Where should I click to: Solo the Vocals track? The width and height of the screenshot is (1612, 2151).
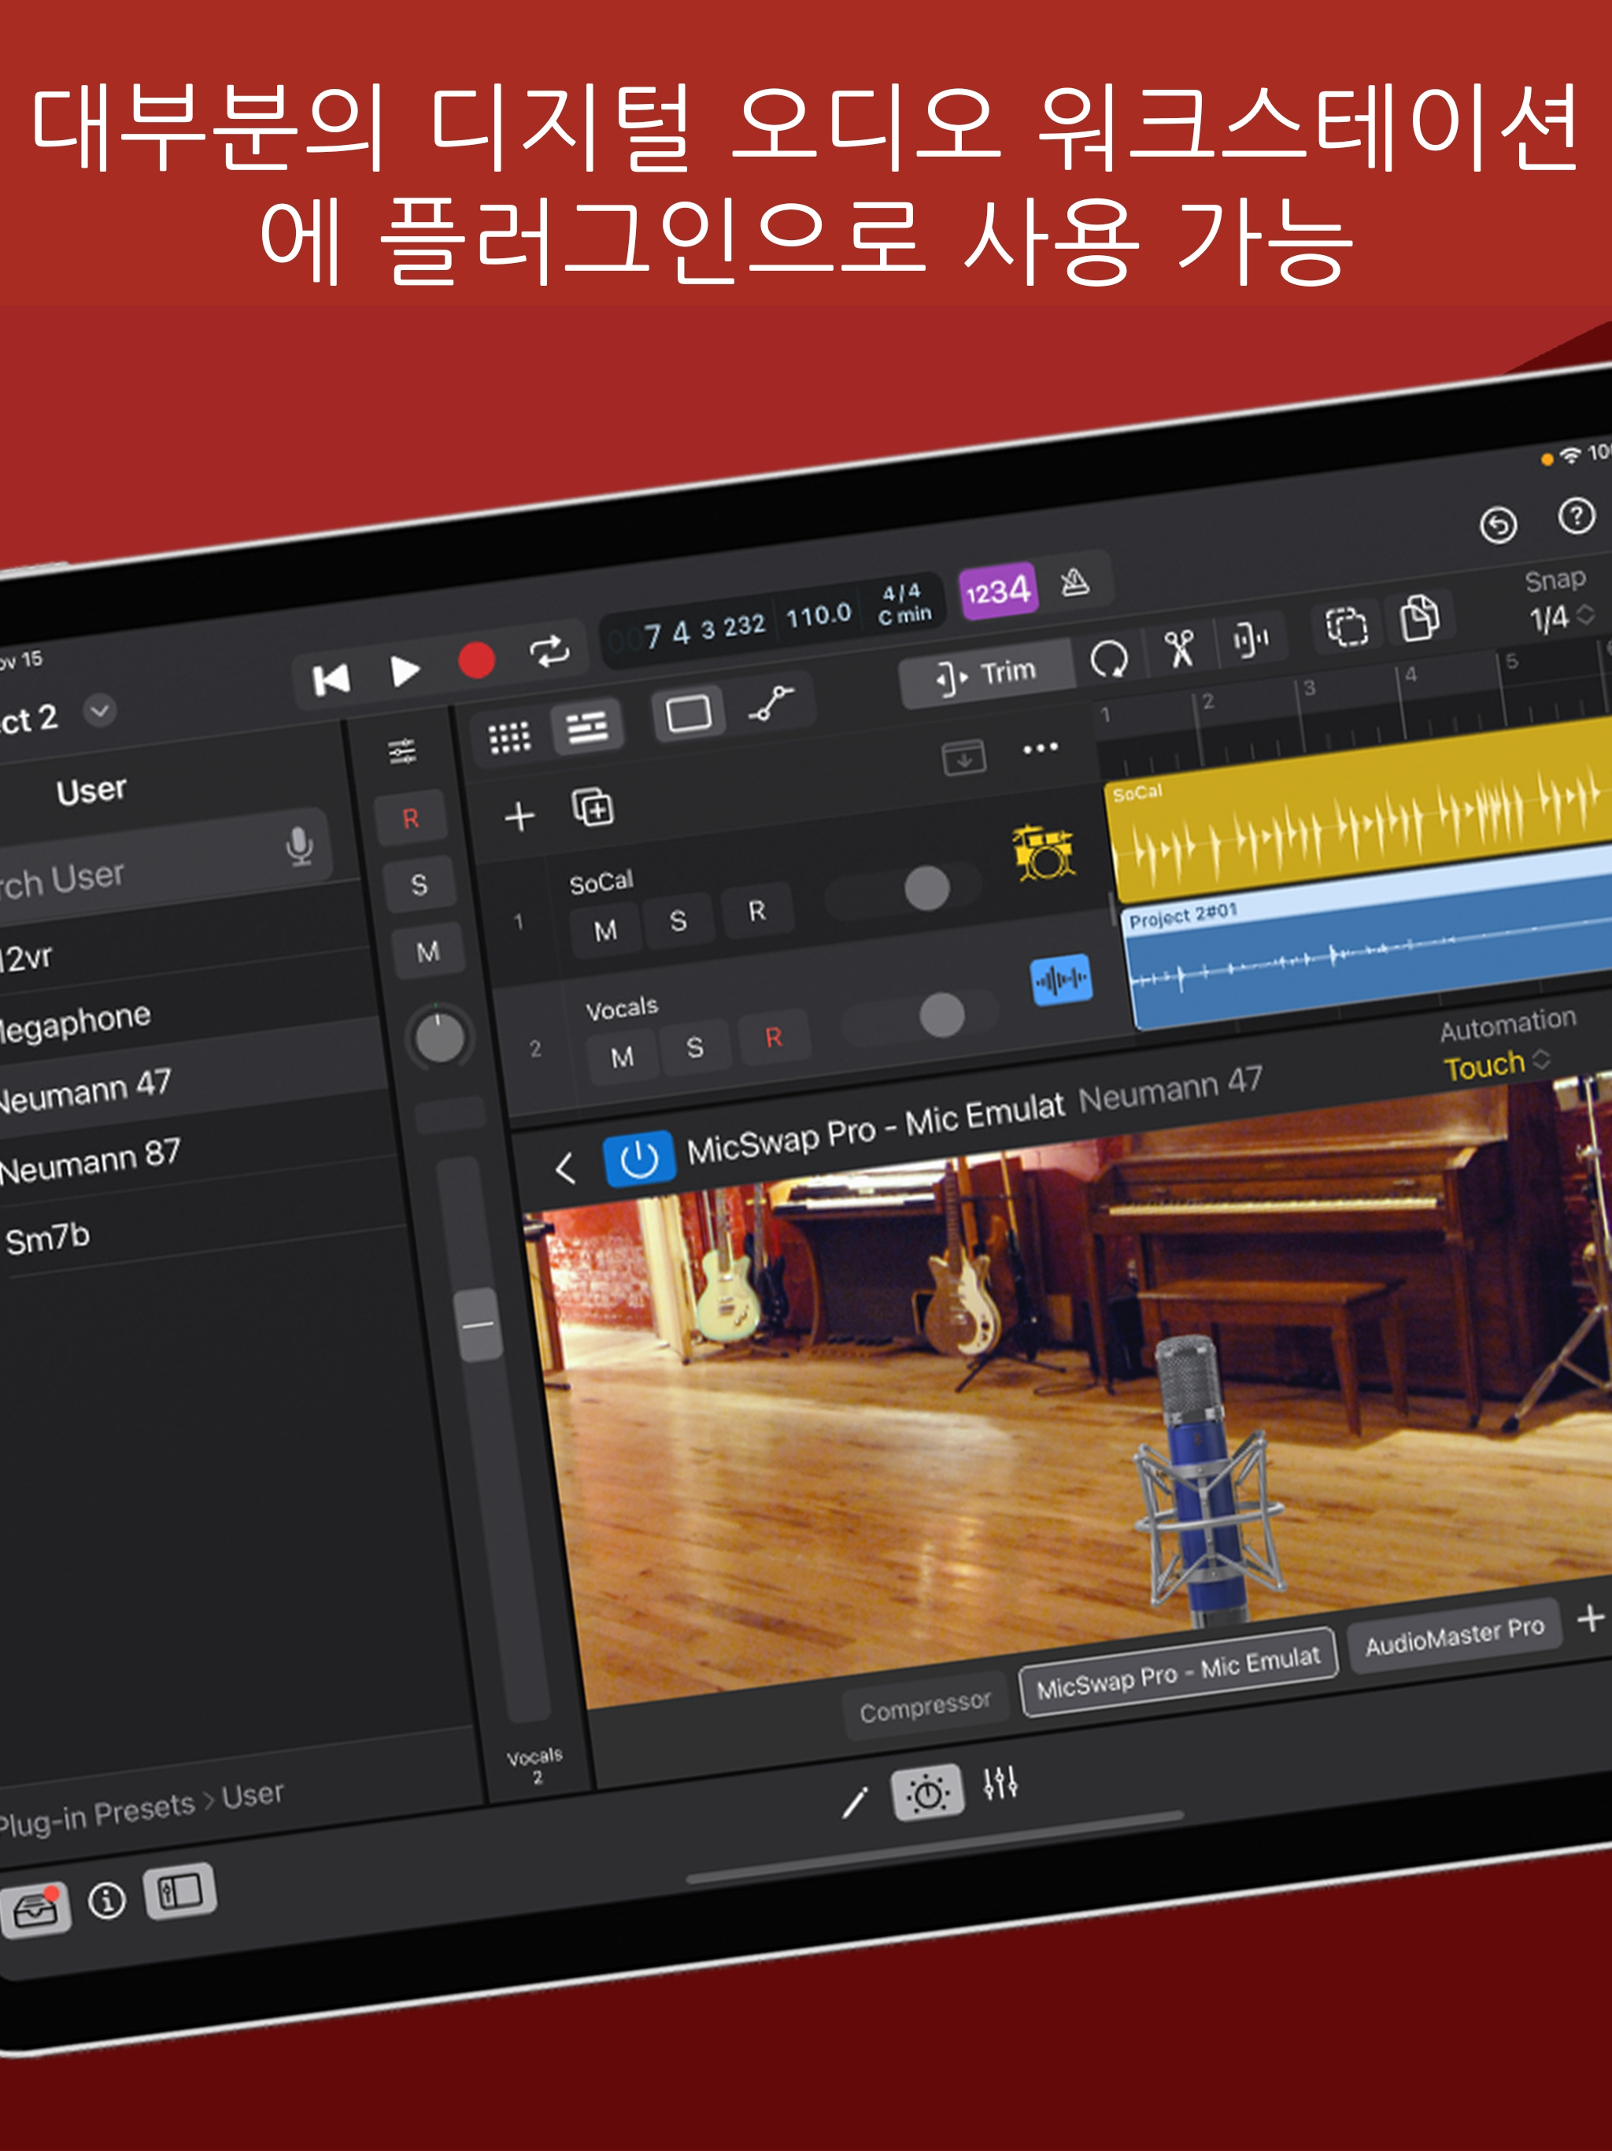click(694, 1048)
